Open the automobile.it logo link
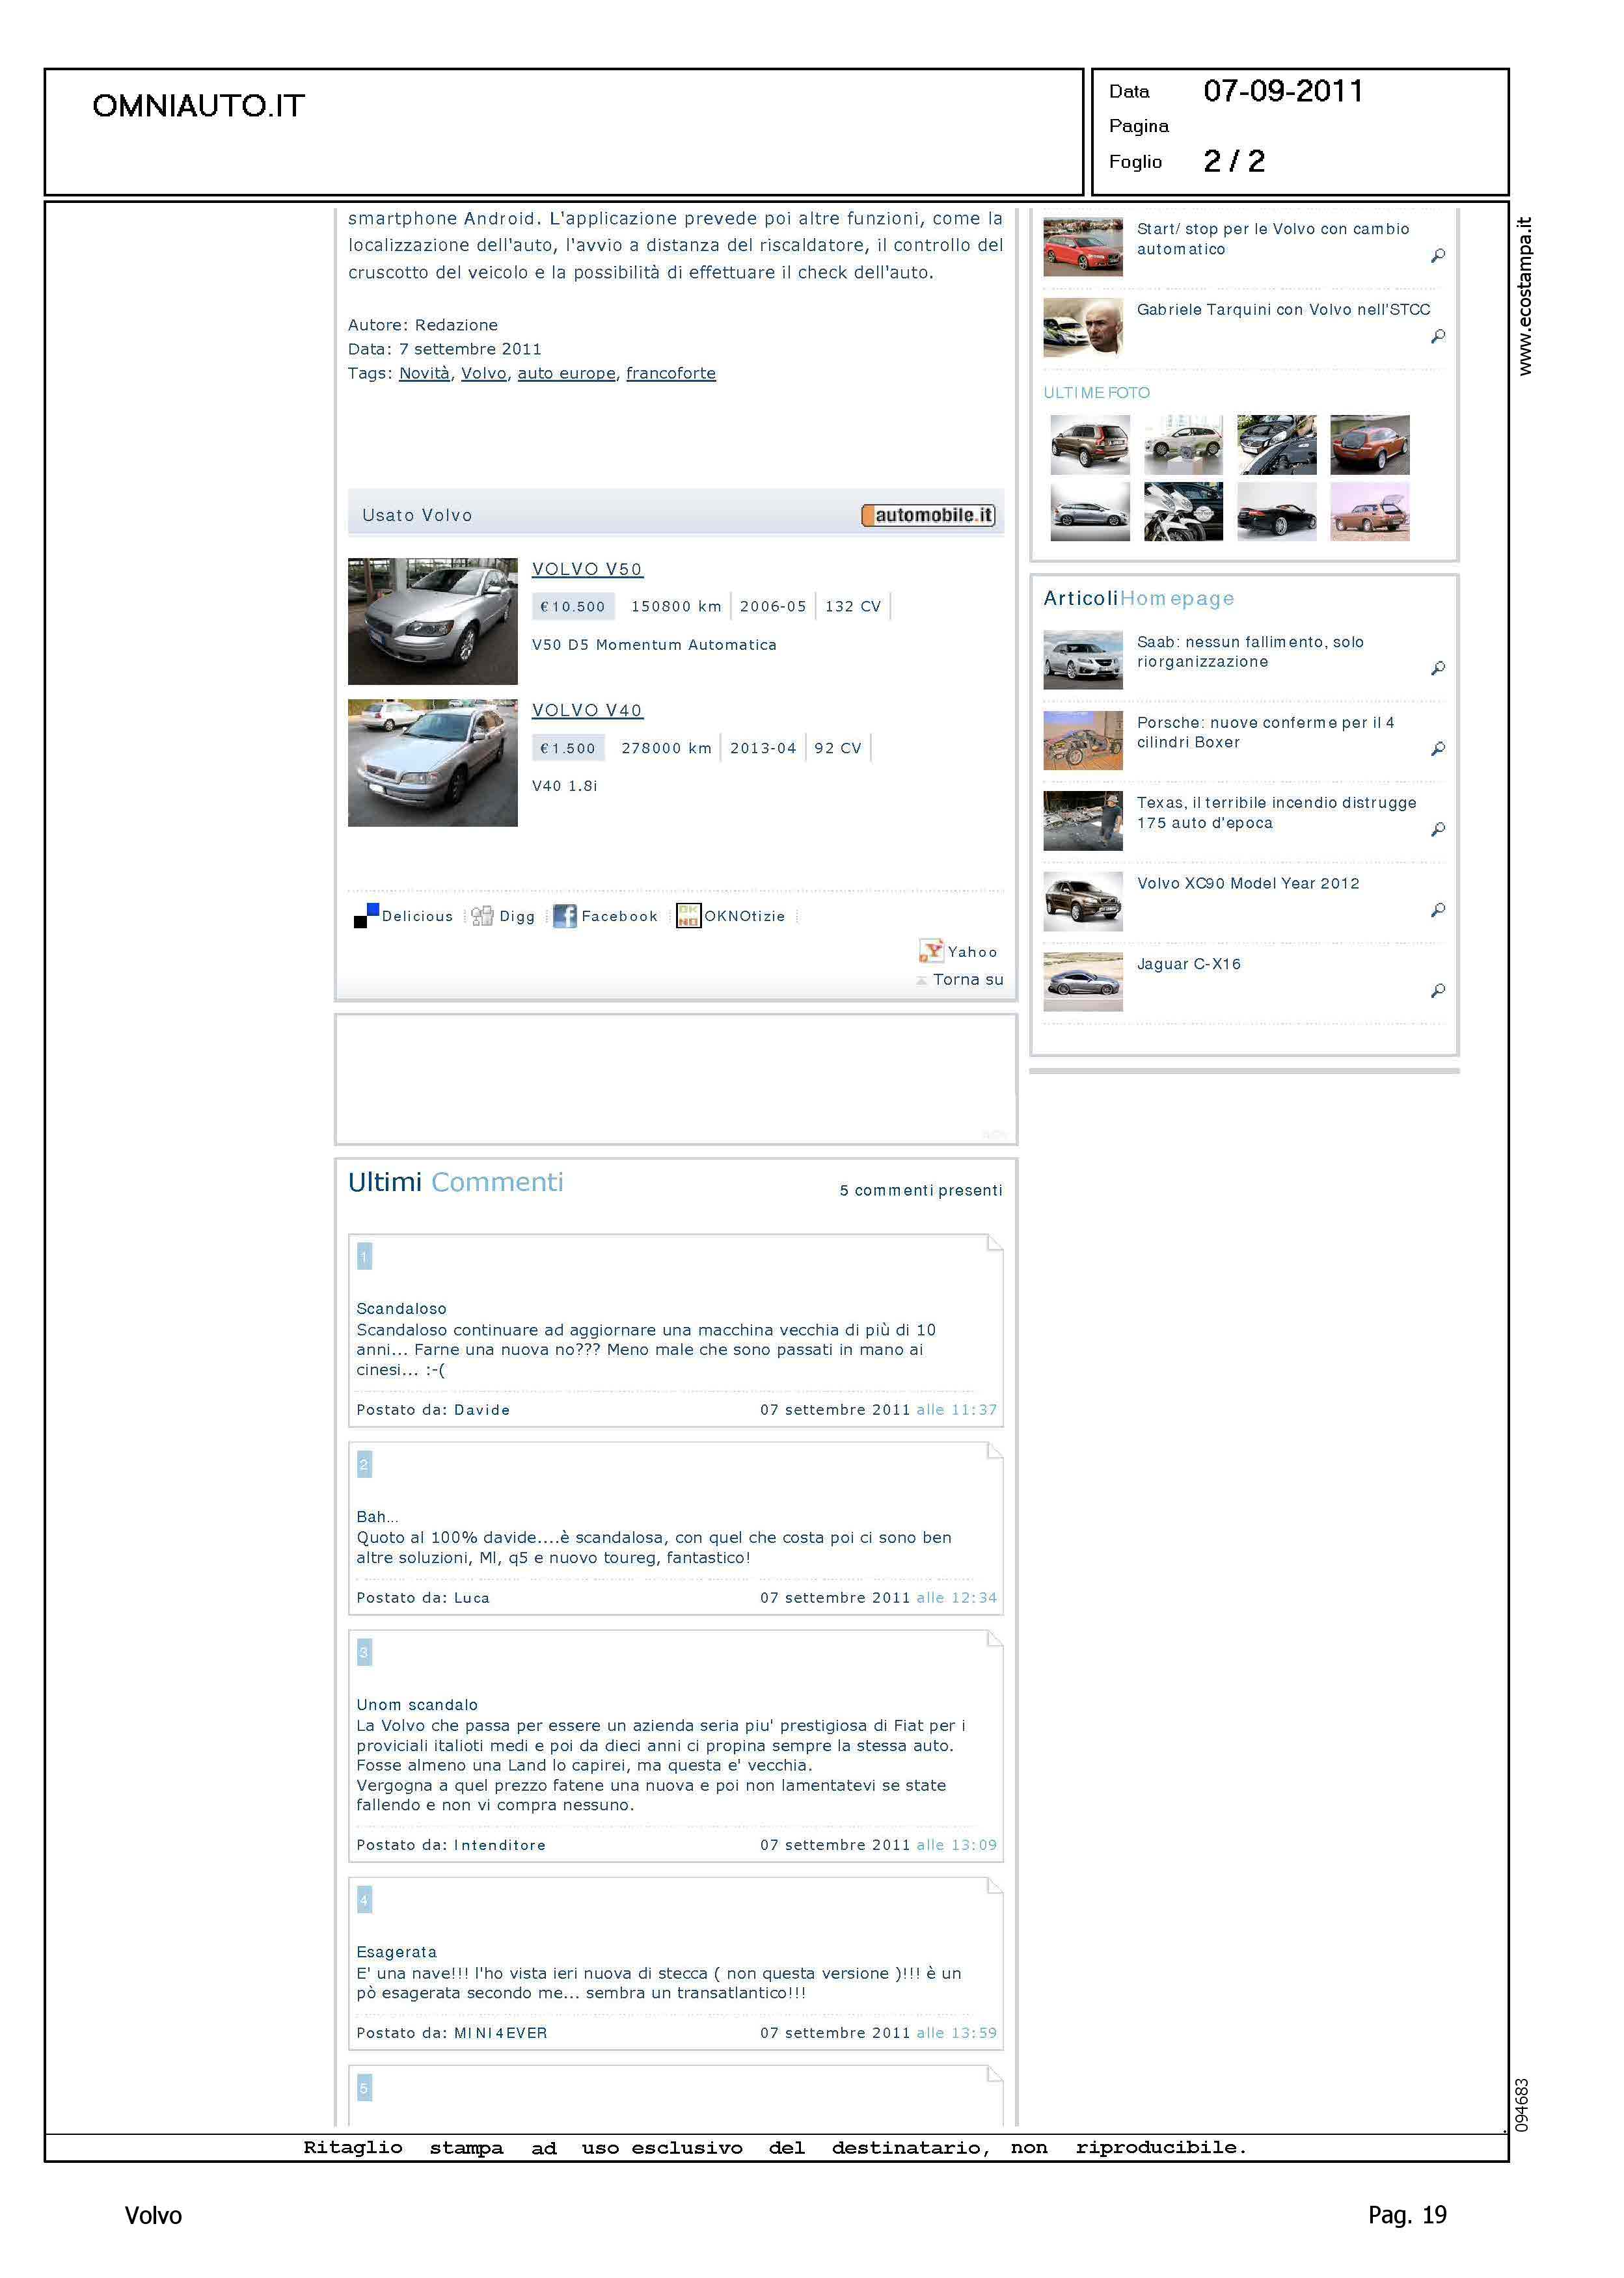 coord(928,516)
